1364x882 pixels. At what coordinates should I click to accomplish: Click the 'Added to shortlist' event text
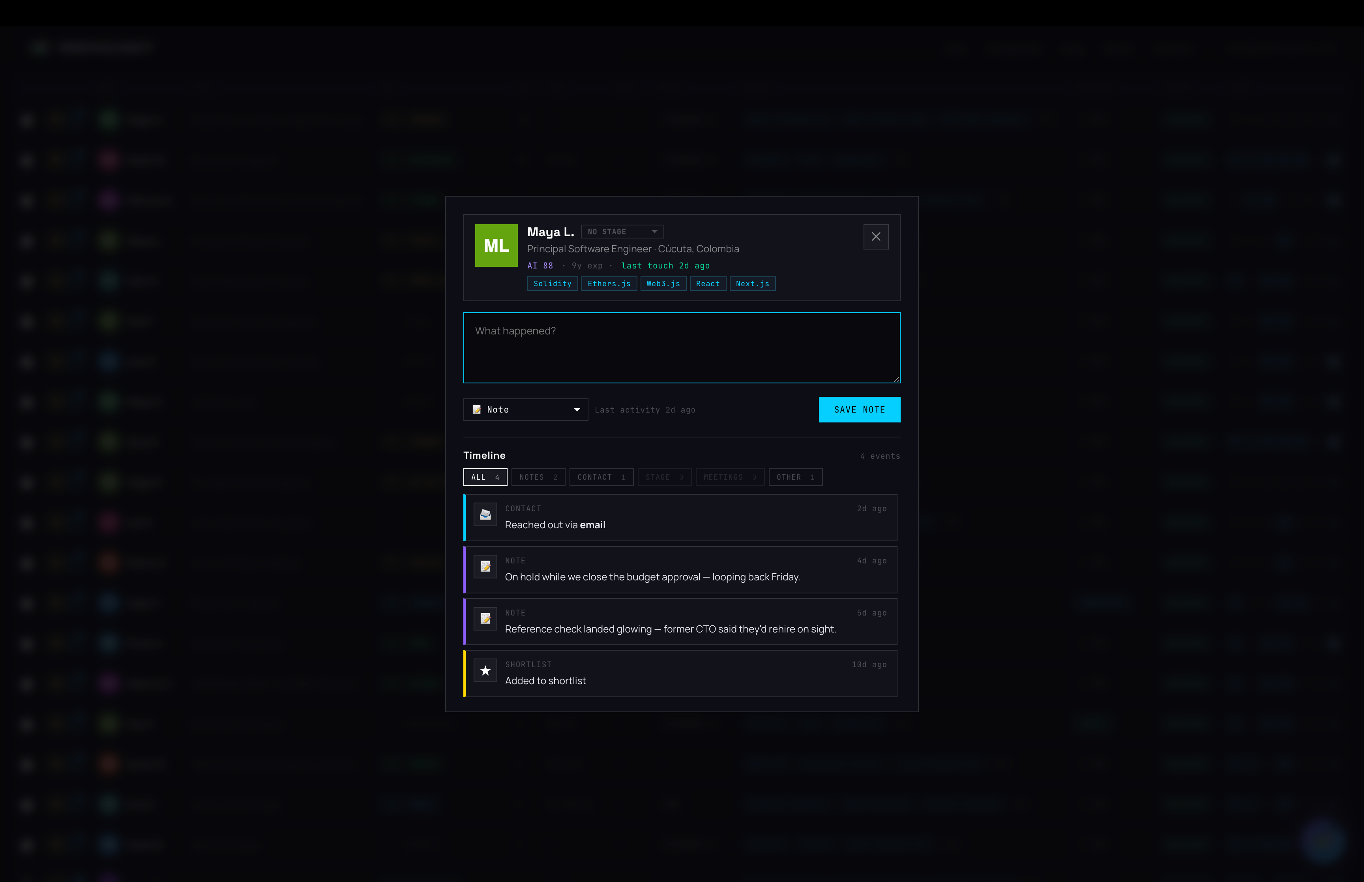tap(545, 680)
